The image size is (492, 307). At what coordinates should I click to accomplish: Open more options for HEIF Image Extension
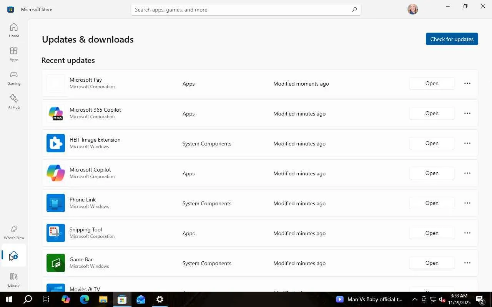point(467,143)
